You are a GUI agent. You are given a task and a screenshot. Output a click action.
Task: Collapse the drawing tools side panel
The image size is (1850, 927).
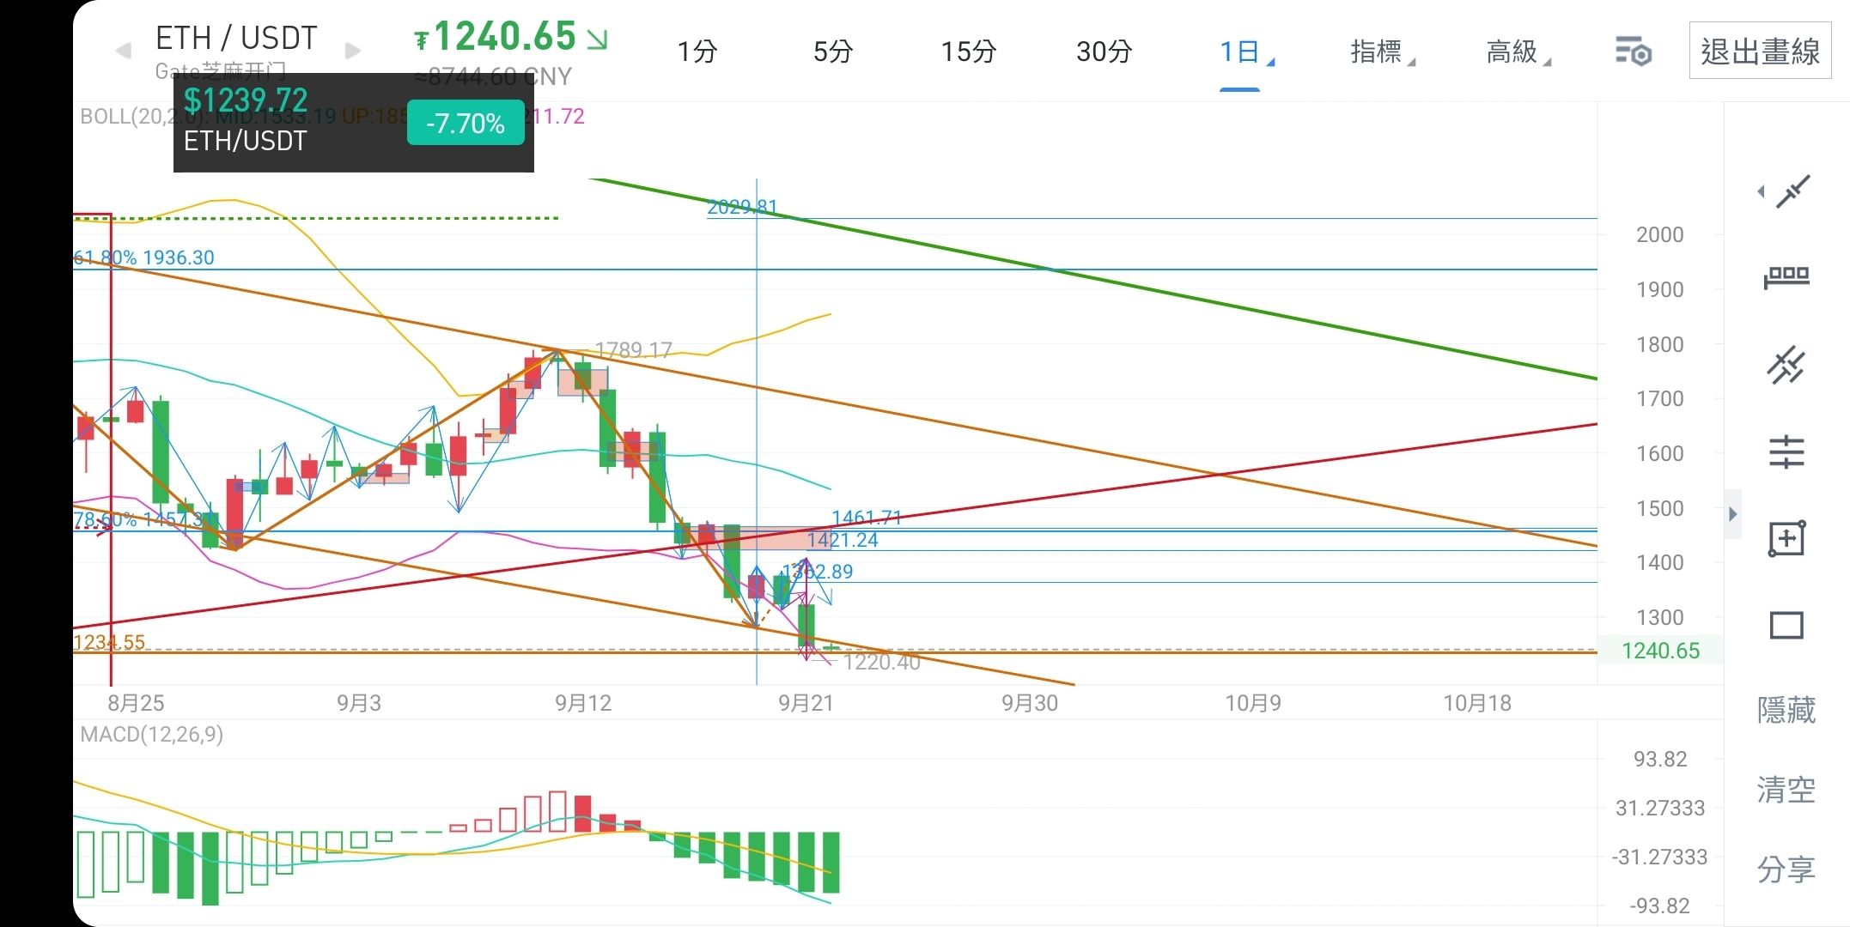(x=1732, y=514)
